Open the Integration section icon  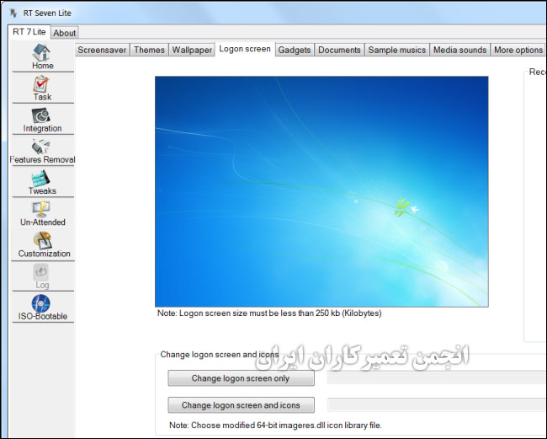41,115
